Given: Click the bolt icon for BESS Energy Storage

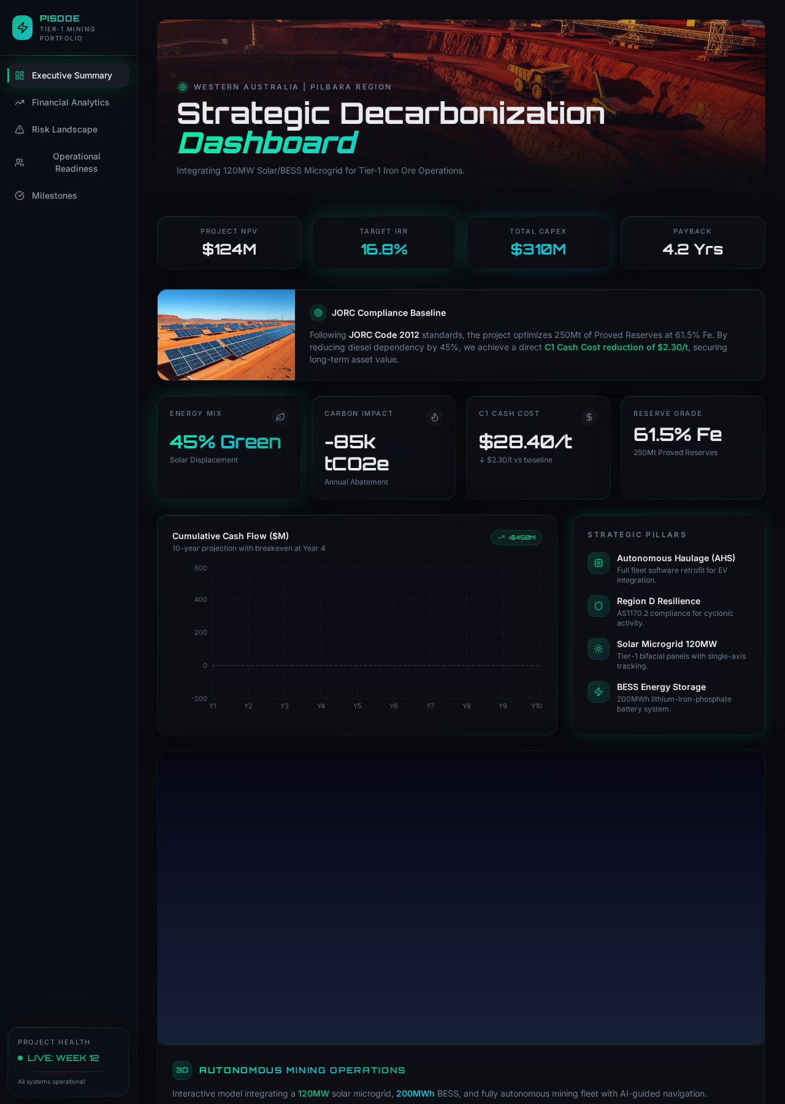Looking at the screenshot, I should 599,692.
